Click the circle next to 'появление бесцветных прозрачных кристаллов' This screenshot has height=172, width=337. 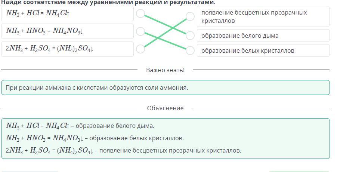[190, 16]
